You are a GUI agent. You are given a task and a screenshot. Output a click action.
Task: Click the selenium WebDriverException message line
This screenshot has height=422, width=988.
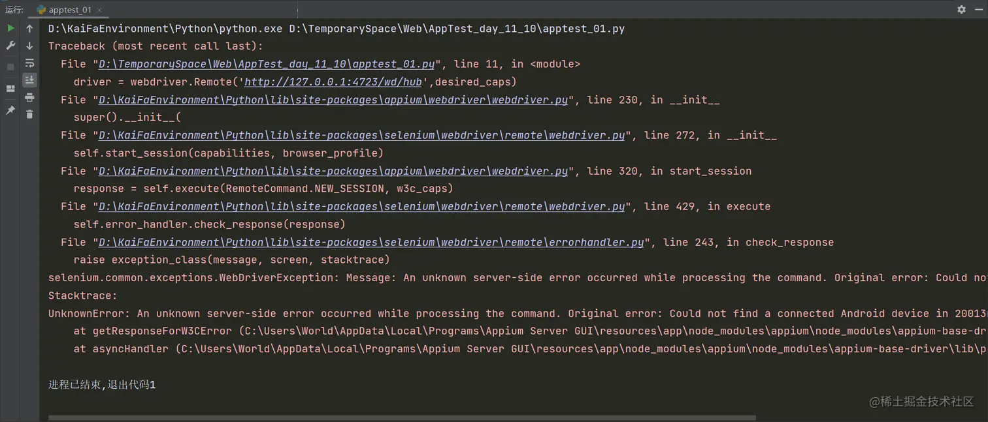click(x=518, y=278)
